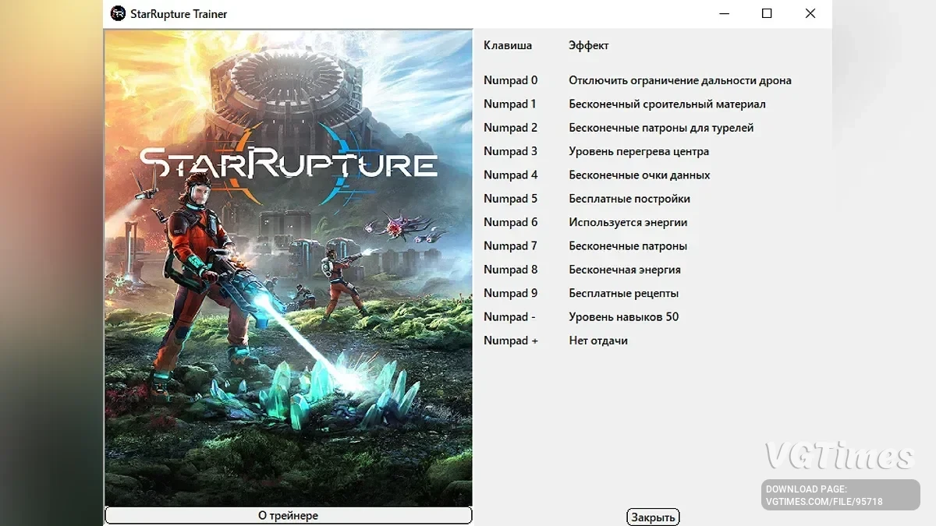Click 'Бесконечная энергия' effect
The width and height of the screenshot is (936, 526).
(625, 269)
